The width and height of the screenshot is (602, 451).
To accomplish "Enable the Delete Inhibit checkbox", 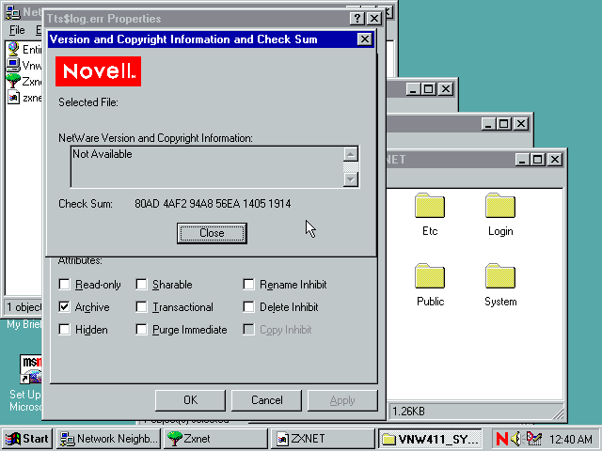I will point(248,307).
